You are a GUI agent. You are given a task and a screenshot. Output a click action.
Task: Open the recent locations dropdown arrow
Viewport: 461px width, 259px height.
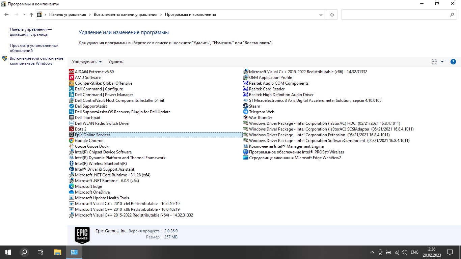pyautogui.click(x=24, y=15)
